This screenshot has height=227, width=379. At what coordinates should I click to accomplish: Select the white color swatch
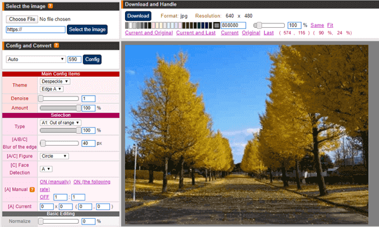131,25
